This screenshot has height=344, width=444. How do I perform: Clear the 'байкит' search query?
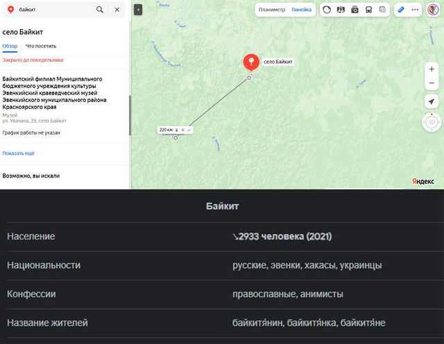pos(117,10)
